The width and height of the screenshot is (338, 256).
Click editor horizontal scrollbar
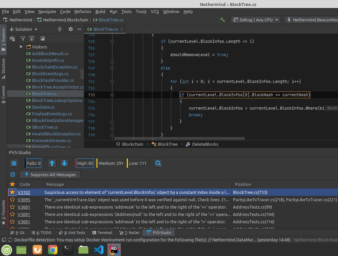180,138
